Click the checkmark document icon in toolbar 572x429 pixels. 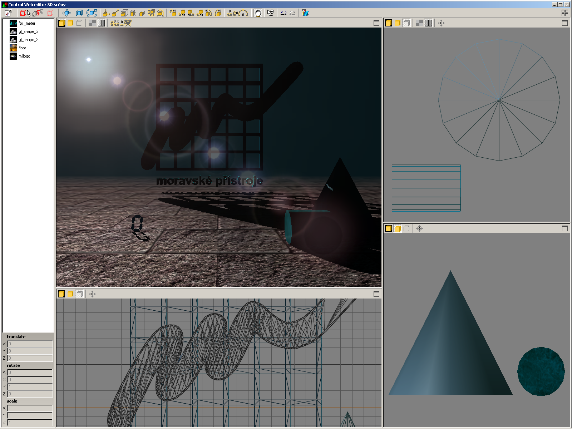(8, 13)
